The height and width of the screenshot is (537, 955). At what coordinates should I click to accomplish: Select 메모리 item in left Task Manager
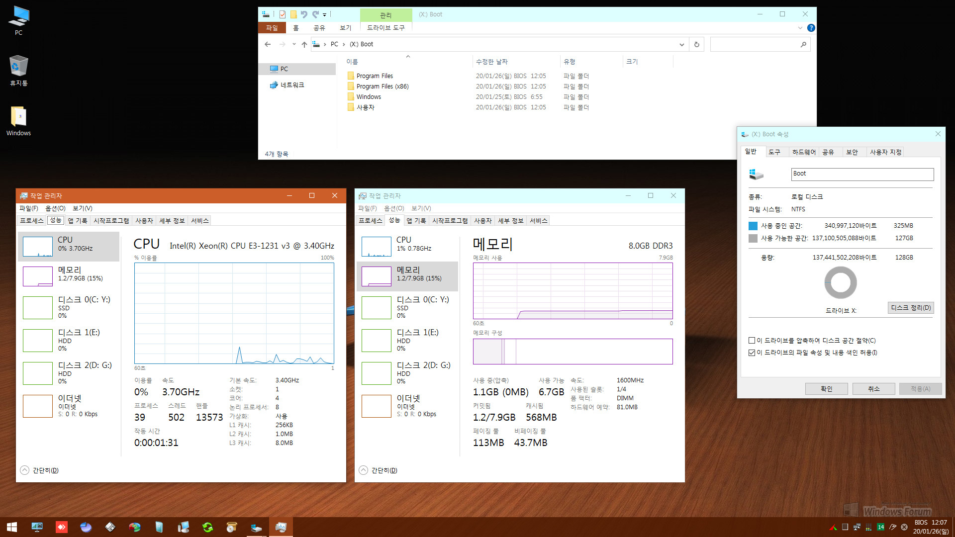point(69,276)
